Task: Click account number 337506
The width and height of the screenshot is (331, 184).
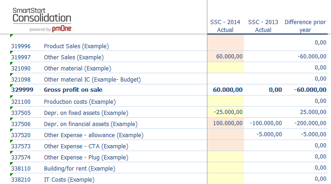Action: click(21, 124)
